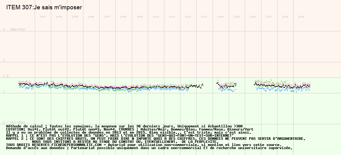Click the 'problème de collectes de données' line
The width and height of the screenshot is (341, 155).
[x=129, y=133]
